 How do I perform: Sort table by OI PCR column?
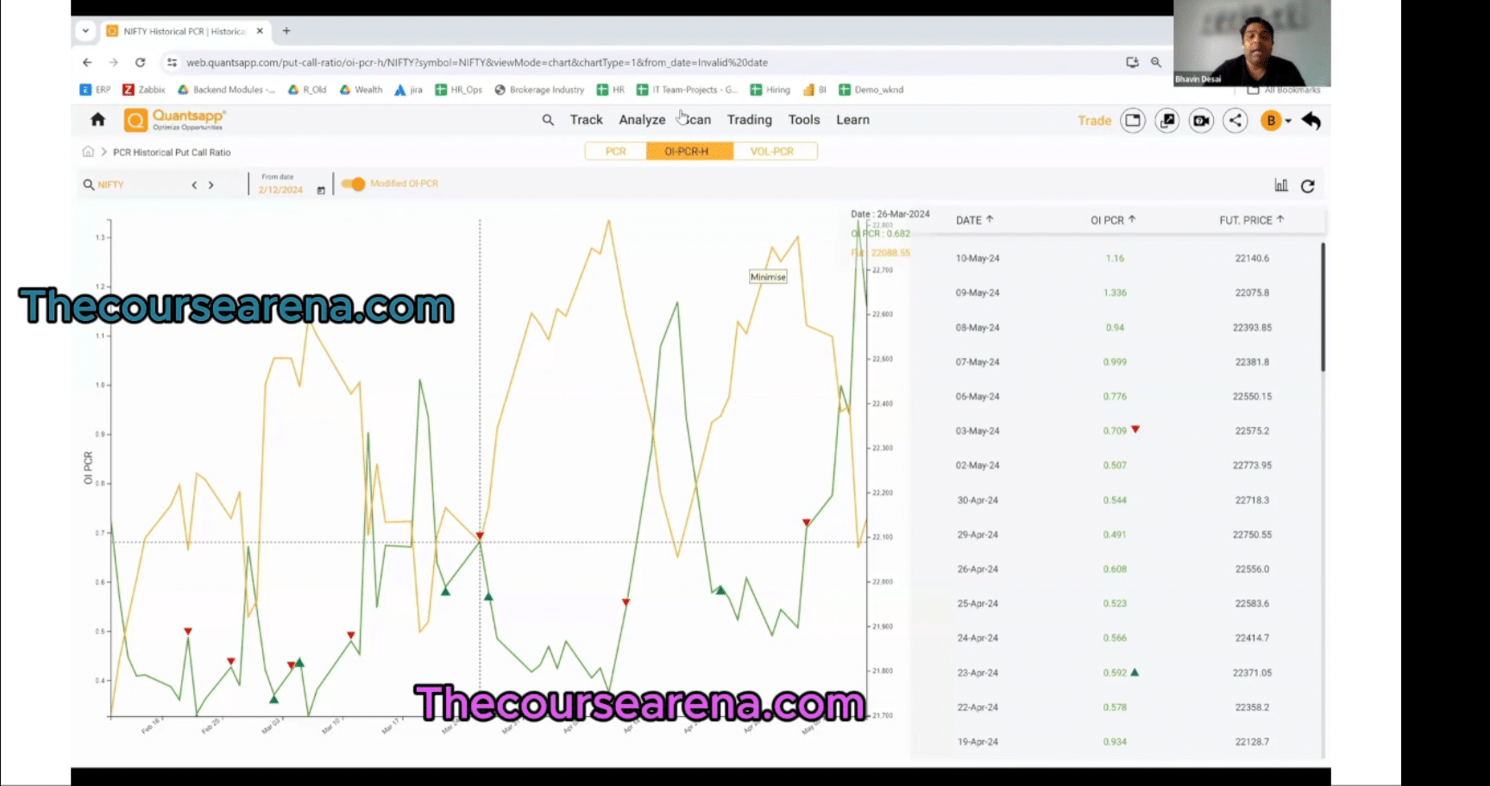pyautogui.click(x=1113, y=220)
